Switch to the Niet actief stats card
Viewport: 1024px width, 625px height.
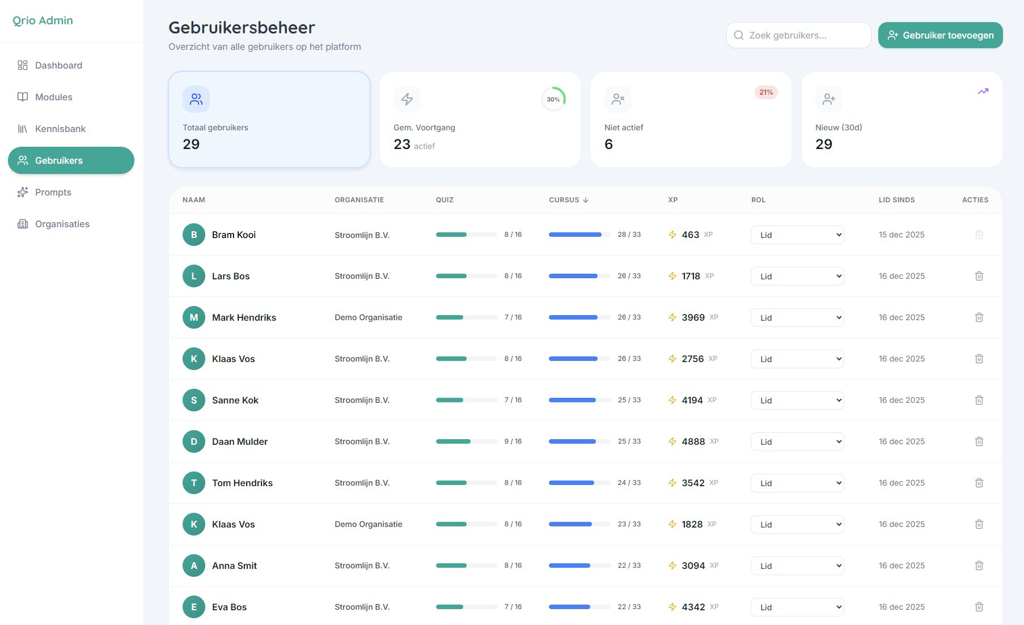click(691, 120)
